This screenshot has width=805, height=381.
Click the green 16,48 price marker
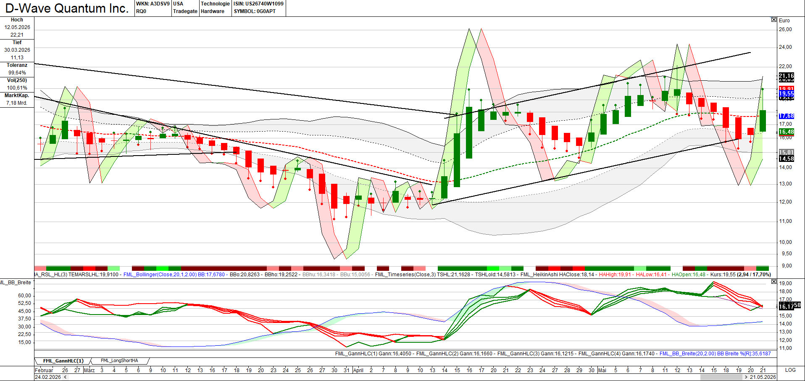point(787,132)
